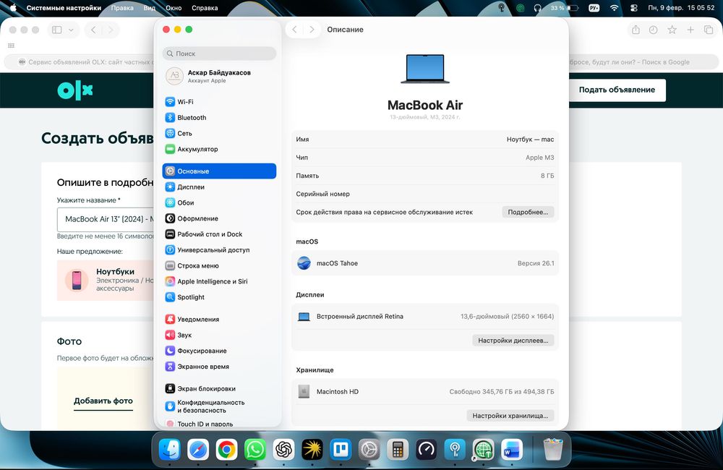
Task: Select the Дисплеи brightness icon
Action: (170, 187)
